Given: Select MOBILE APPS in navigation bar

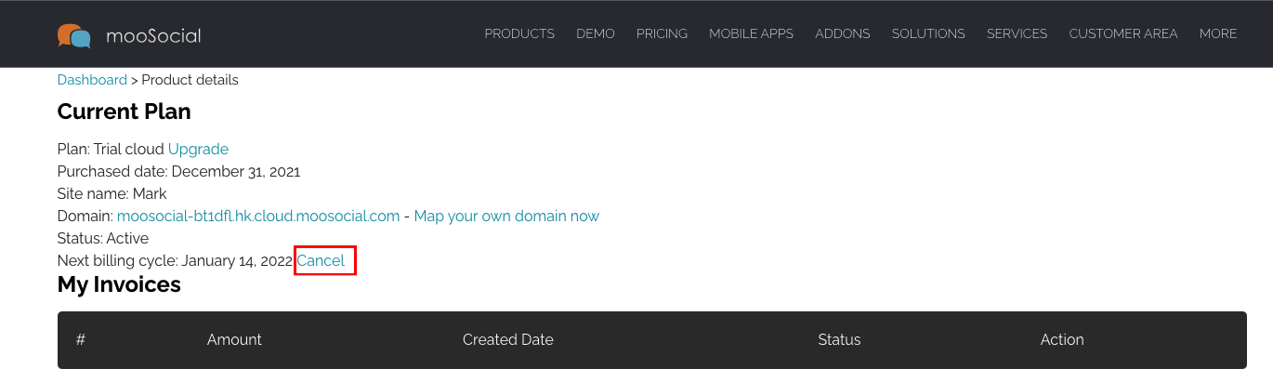Looking at the screenshot, I should 751,33.
